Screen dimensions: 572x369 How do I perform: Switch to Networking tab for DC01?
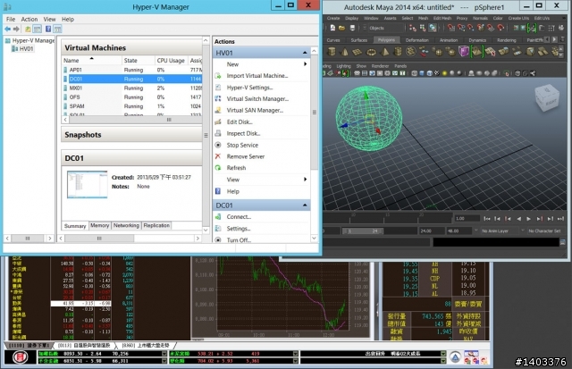126,226
